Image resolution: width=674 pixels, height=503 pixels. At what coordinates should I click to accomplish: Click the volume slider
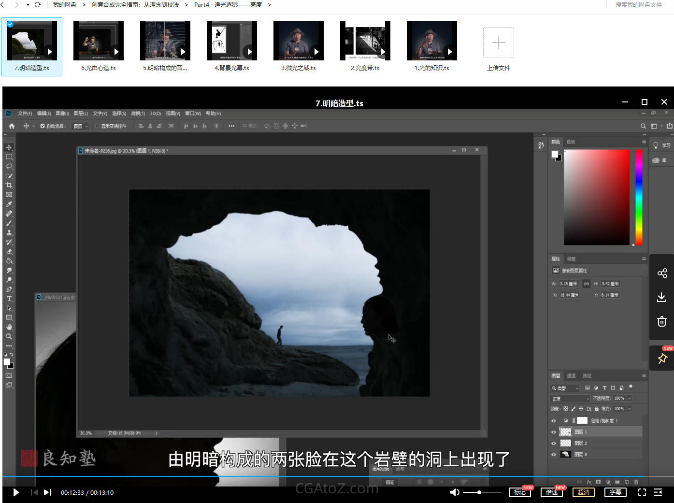tap(482, 492)
